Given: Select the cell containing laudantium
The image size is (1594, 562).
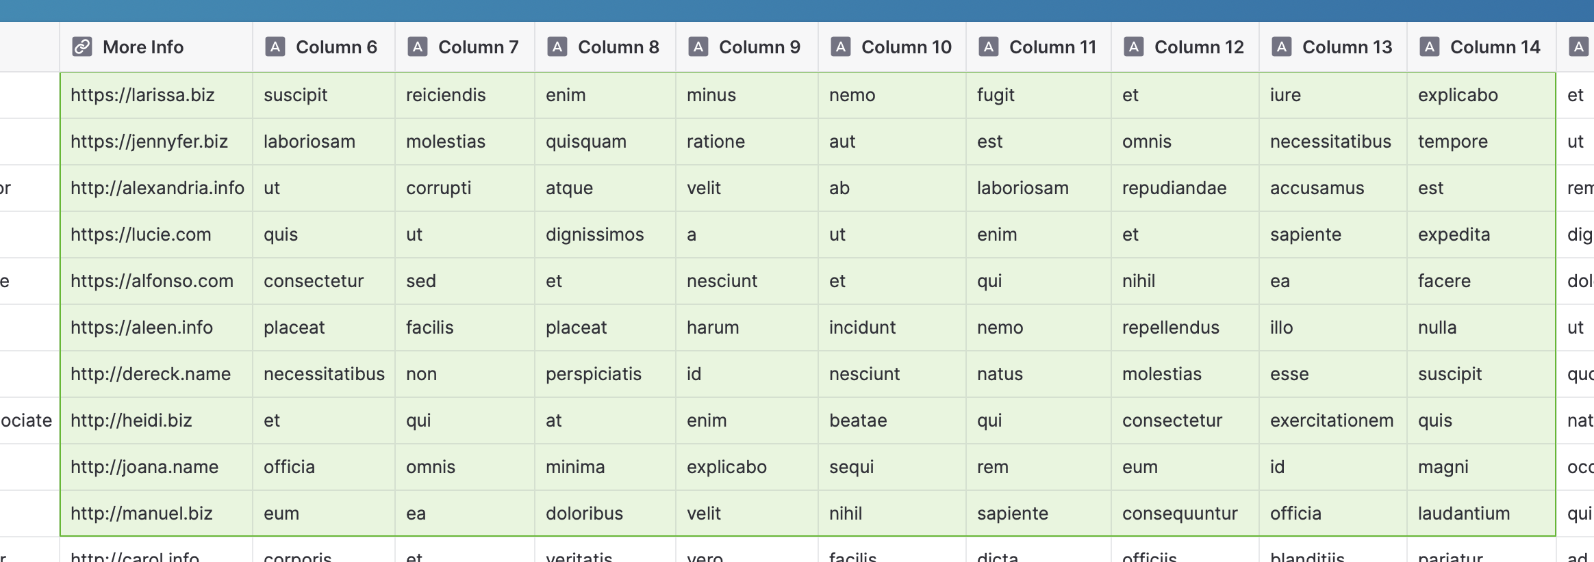Looking at the screenshot, I should [1481, 513].
